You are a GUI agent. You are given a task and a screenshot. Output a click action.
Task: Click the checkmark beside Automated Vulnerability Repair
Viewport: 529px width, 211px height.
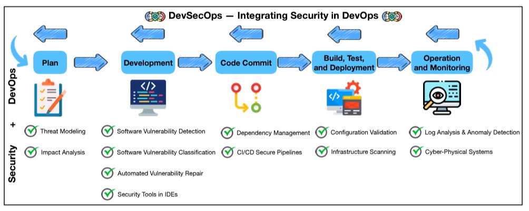[x=108, y=173]
